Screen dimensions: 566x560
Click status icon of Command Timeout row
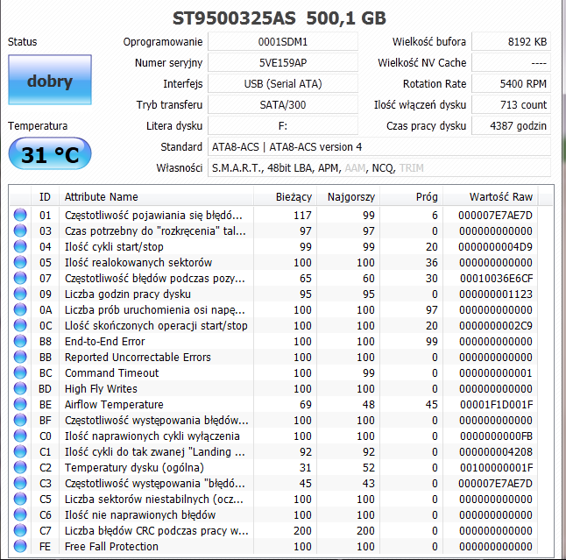coord(20,372)
